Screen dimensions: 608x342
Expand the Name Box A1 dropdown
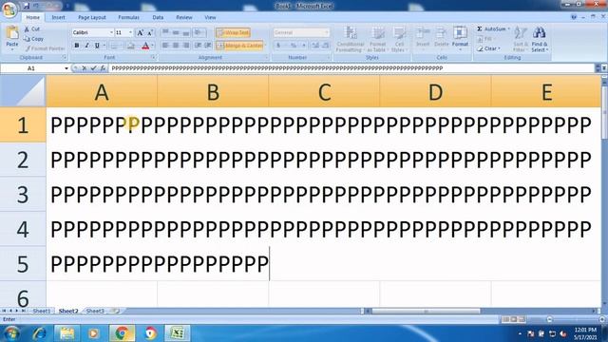66,68
